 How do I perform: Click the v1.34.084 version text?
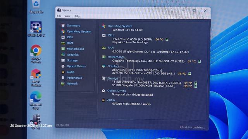coord(63,125)
